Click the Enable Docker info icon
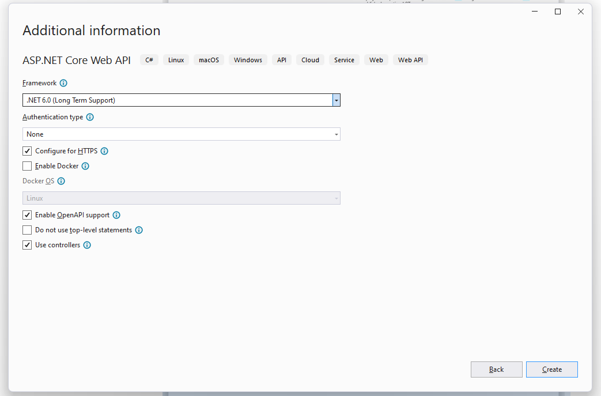This screenshot has height=396, width=601. tap(85, 166)
